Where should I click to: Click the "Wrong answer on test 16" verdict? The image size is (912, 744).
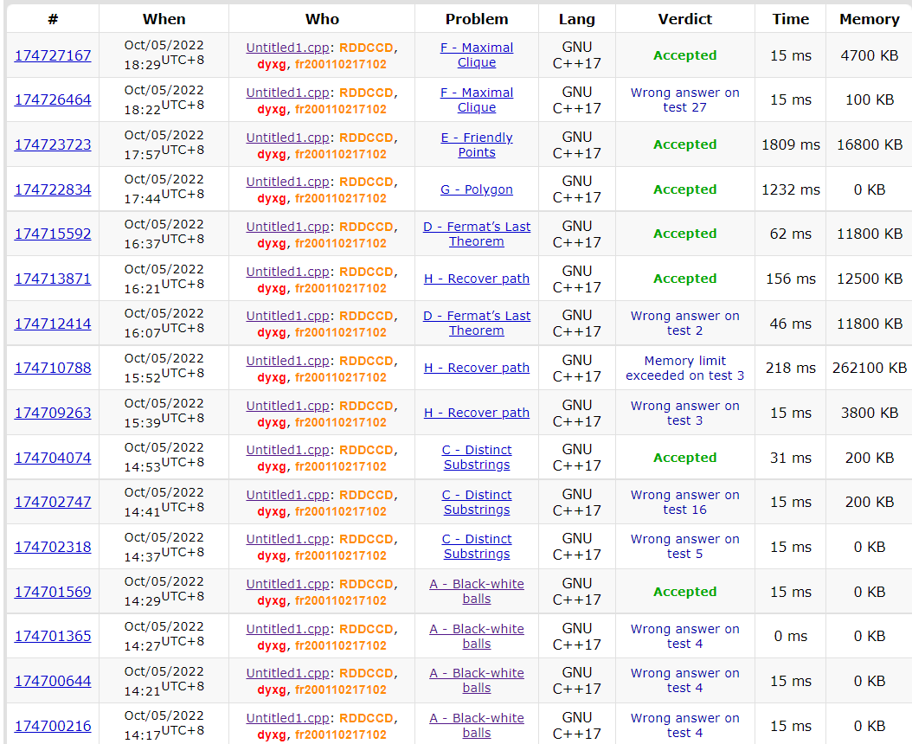pyautogui.click(x=684, y=502)
